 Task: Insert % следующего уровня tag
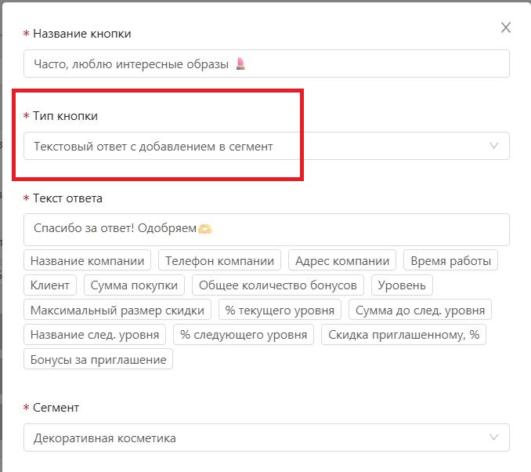[x=244, y=334]
